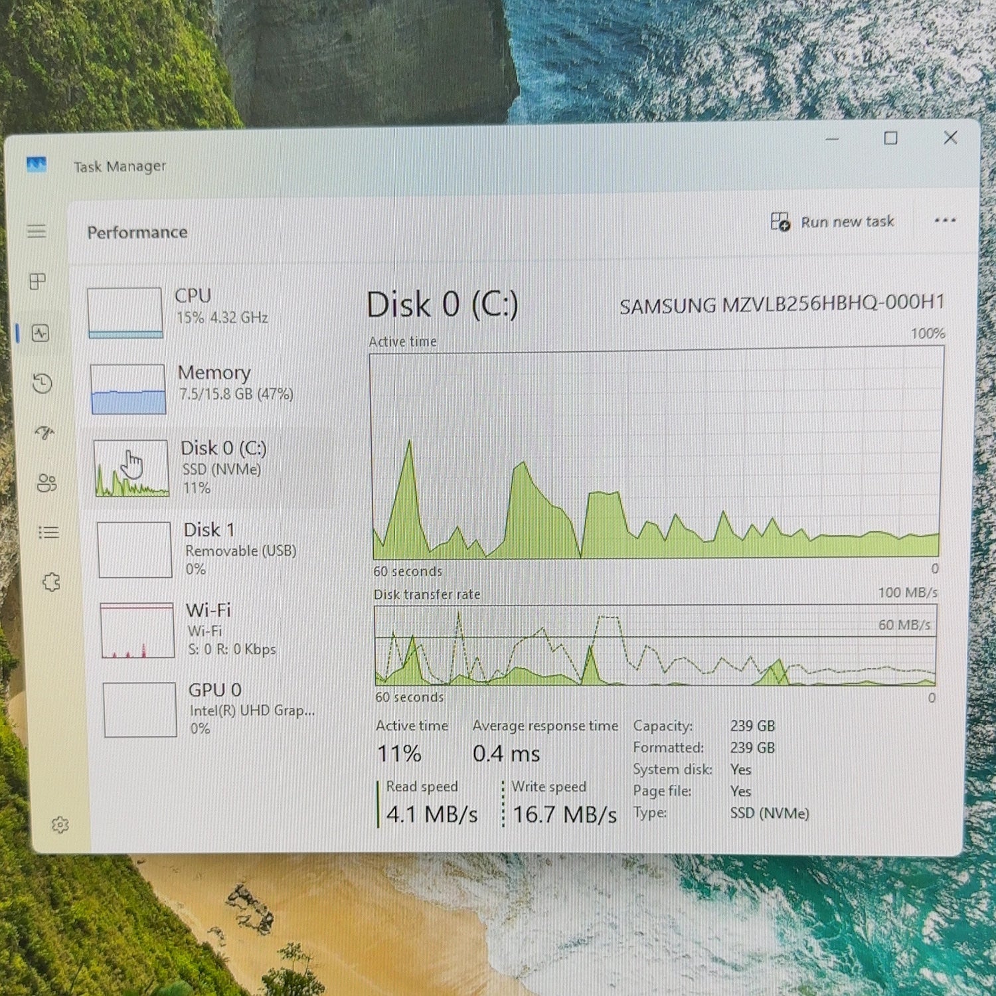Open Users page sidebar icon

(46, 483)
